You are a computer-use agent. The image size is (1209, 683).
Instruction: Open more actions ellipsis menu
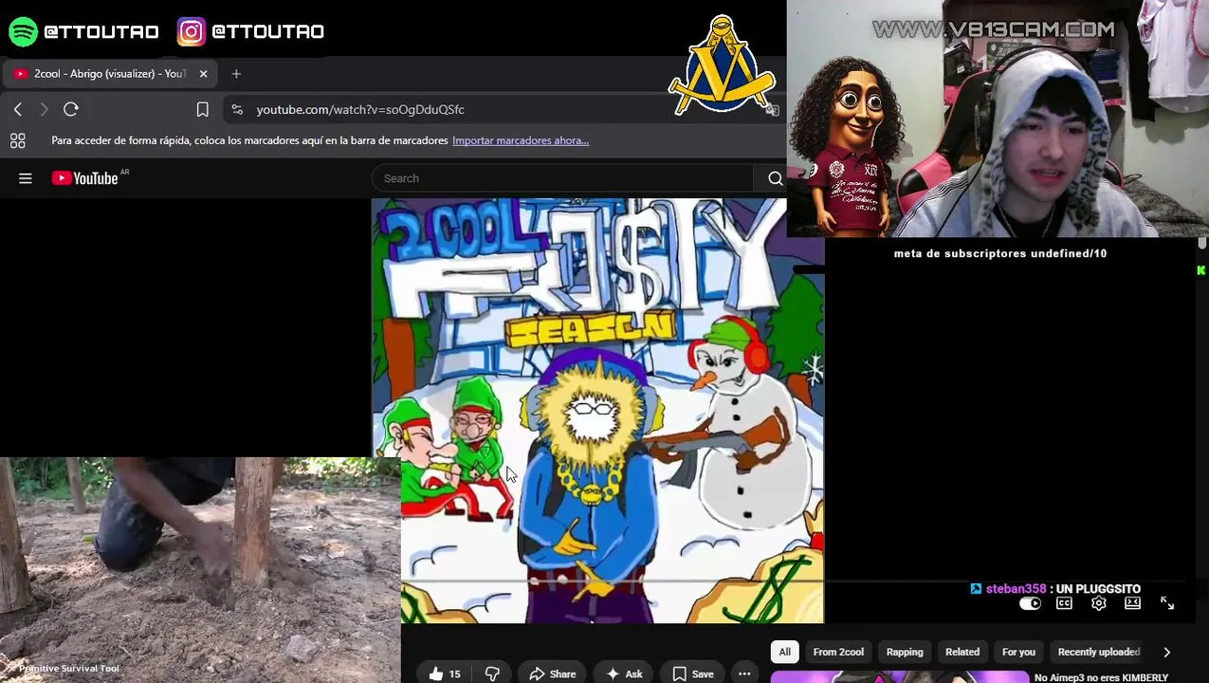pyautogui.click(x=744, y=674)
